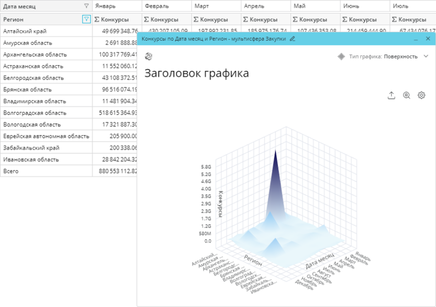This screenshot has height=307, width=436.
Task: Open the active filter on Регион header
Action: point(86,19)
